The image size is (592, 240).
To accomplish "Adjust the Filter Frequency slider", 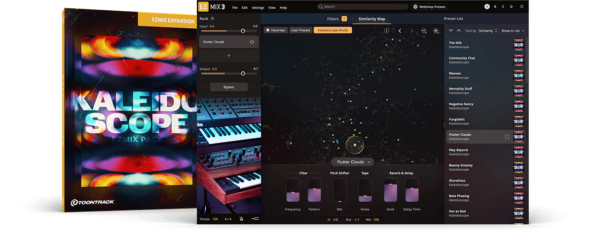I will (293, 190).
